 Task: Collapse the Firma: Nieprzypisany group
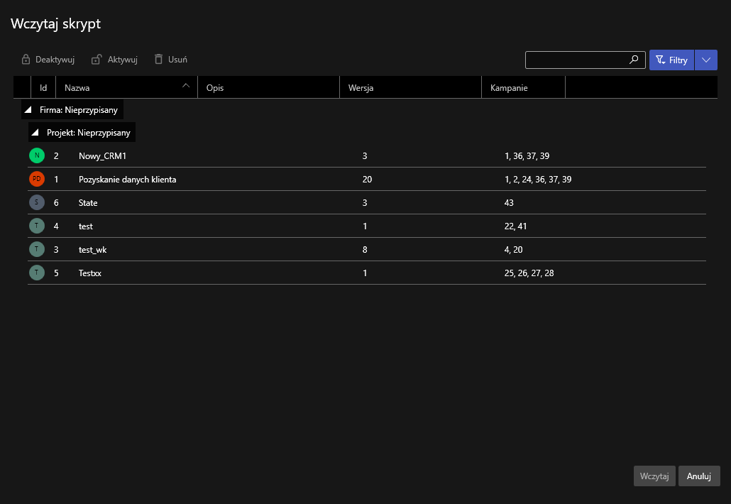[28, 110]
